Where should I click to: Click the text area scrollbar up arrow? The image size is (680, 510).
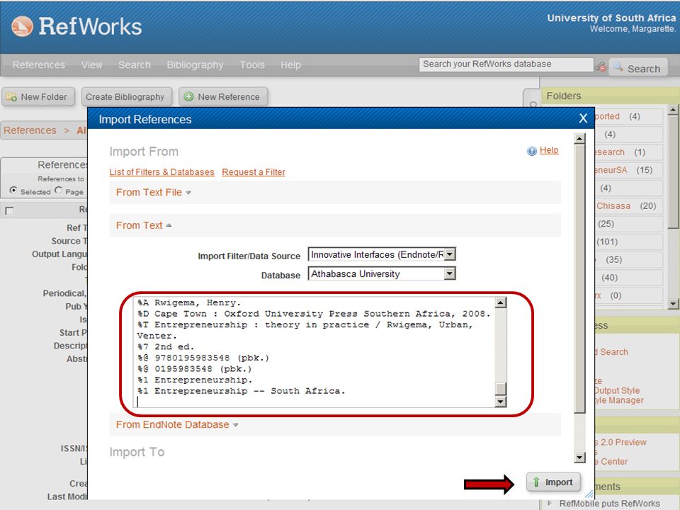pyautogui.click(x=501, y=302)
